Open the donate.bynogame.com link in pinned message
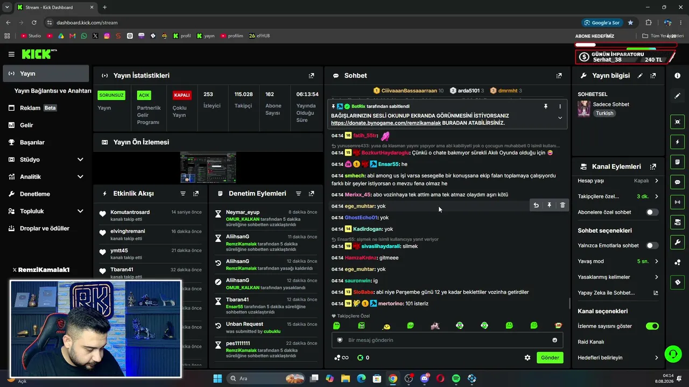This screenshot has width=689, height=387. click(386, 123)
